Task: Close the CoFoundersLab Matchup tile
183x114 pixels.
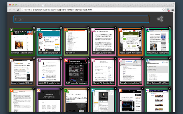Action: 170,28
